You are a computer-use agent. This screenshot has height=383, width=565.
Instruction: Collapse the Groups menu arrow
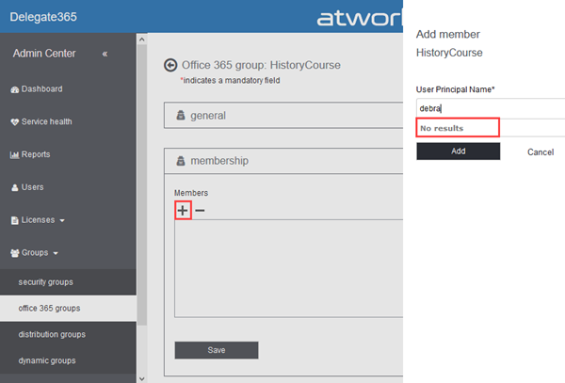click(x=56, y=253)
